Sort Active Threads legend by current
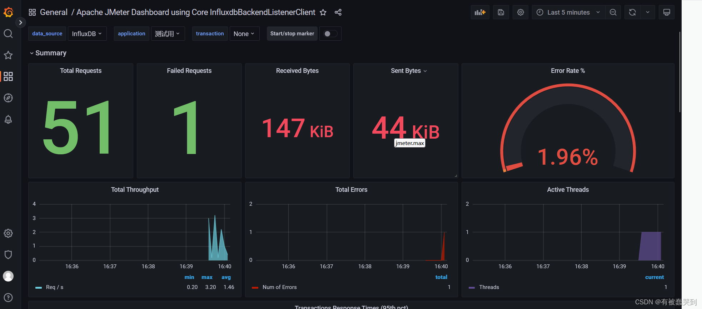Image resolution: width=702 pixels, height=309 pixels. click(x=654, y=277)
